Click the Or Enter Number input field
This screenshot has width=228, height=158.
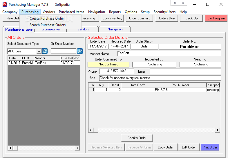[x=64, y=51]
